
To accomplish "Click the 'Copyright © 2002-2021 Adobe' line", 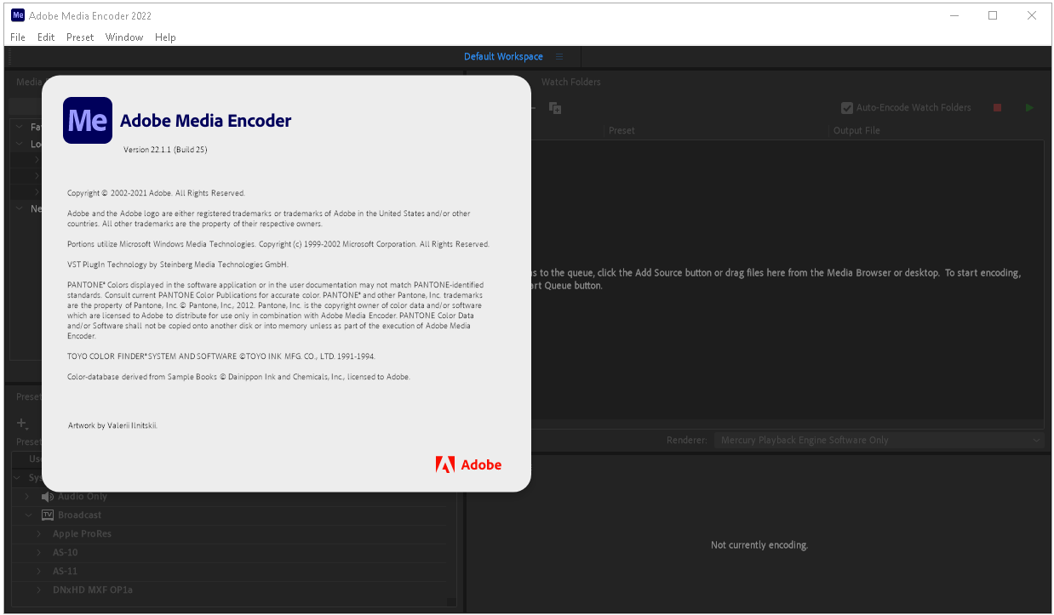I will (156, 193).
